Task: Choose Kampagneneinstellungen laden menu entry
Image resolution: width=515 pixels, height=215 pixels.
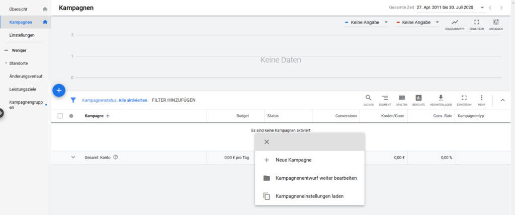Action: click(309, 196)
